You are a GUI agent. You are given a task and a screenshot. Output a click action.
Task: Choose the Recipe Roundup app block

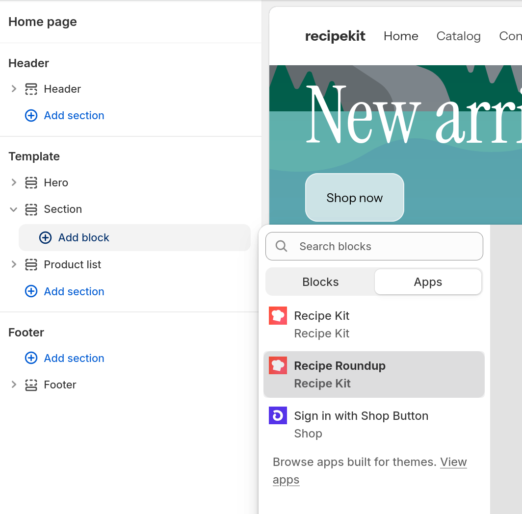point(374,375)
